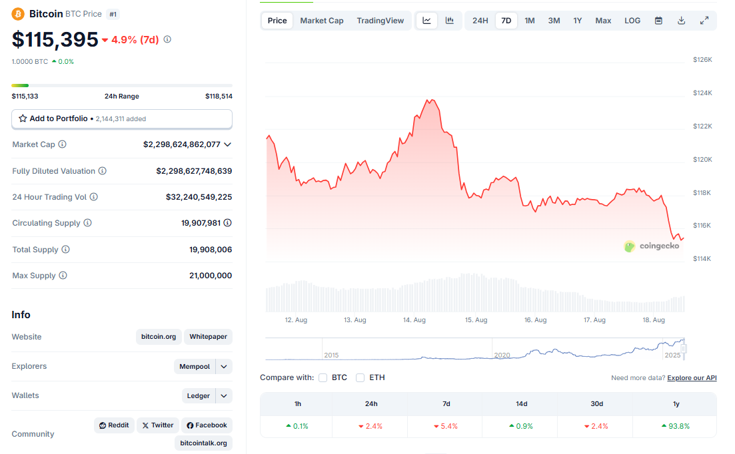The image size is (735, 454).
Task: Click the 21,000,000 max supply value
Action: [211, 276]
